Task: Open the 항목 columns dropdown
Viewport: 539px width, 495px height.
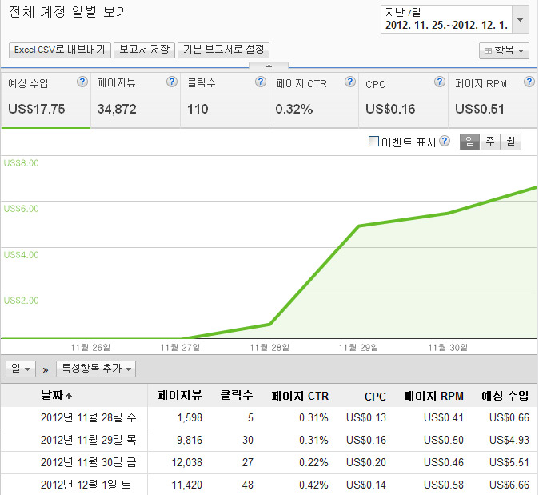Action: click(504, 50)
